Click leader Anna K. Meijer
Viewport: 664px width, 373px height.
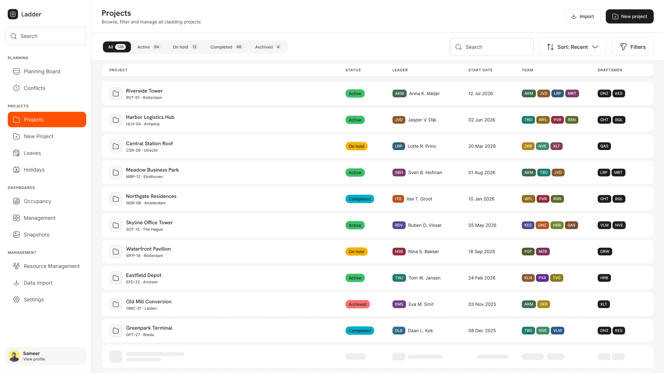point(416,94)
